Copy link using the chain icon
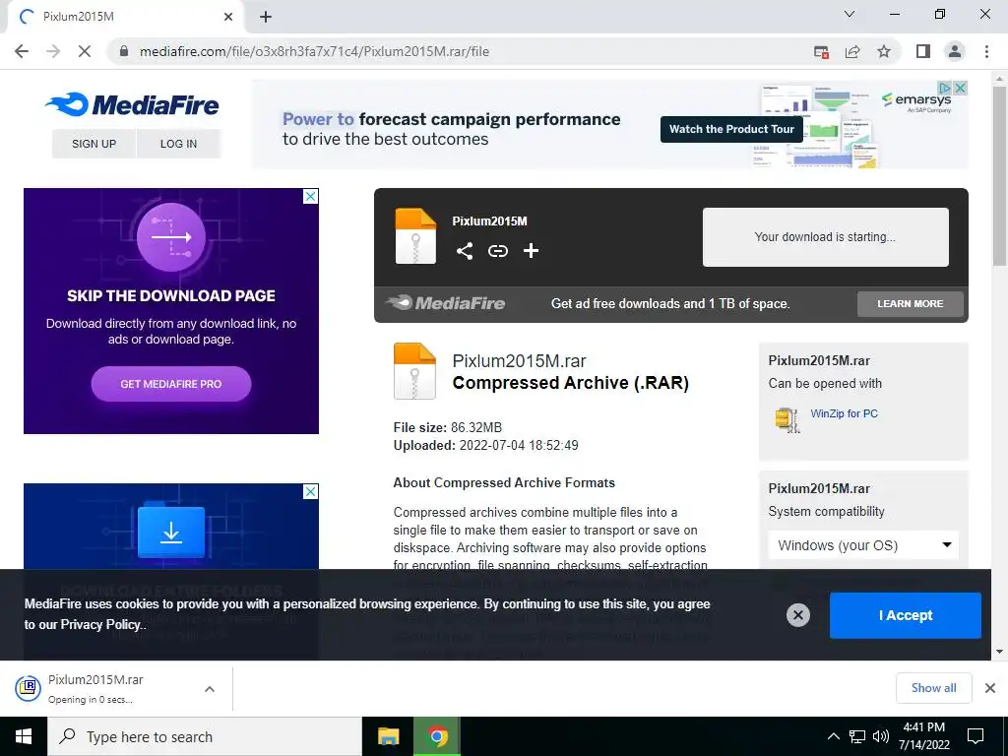 point(497,251)
